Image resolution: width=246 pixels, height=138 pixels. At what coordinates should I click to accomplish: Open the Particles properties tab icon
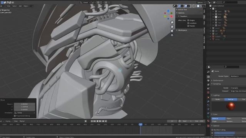click(208, 105)
